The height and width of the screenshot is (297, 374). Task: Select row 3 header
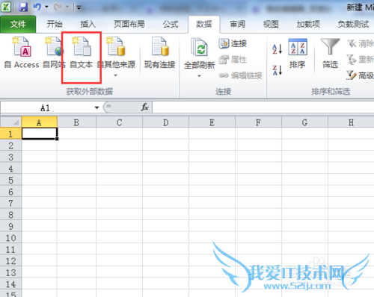click(10, 157)
